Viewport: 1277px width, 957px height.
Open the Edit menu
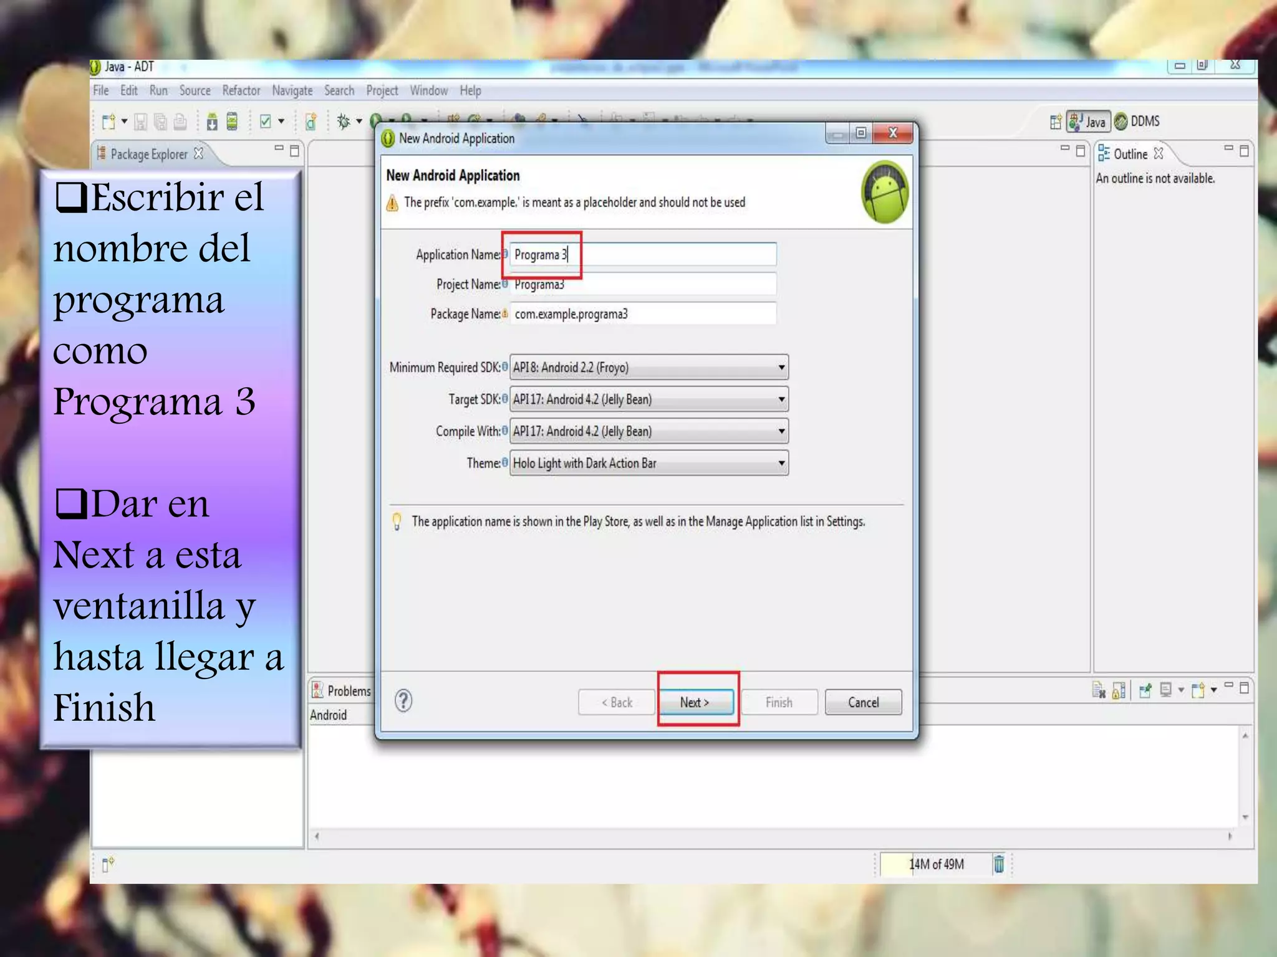(x=129, y=91)
